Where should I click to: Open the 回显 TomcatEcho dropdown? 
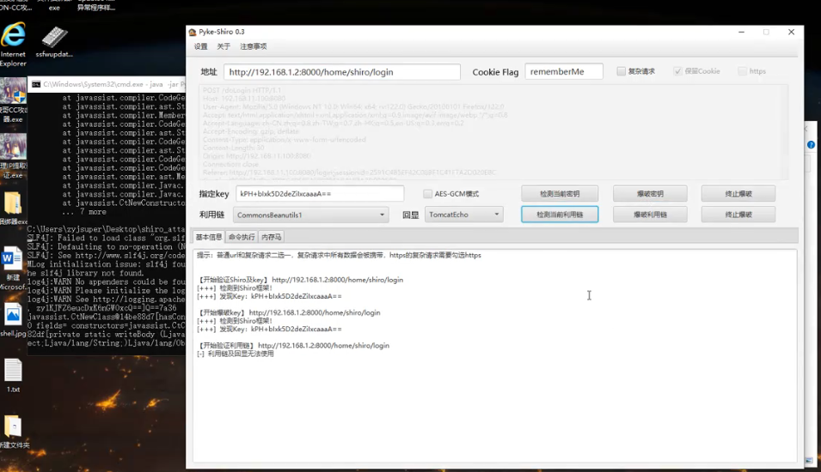[464, 215]
